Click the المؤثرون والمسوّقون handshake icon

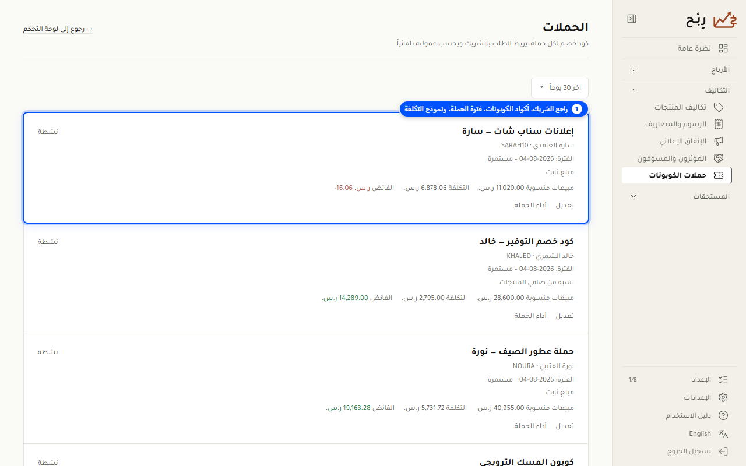pos(719,158)
